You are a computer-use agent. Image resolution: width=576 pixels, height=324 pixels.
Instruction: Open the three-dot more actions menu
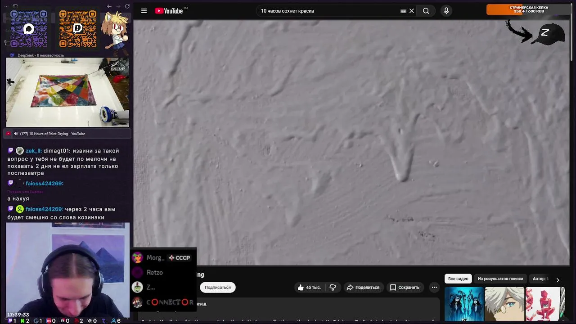[434, 287]
